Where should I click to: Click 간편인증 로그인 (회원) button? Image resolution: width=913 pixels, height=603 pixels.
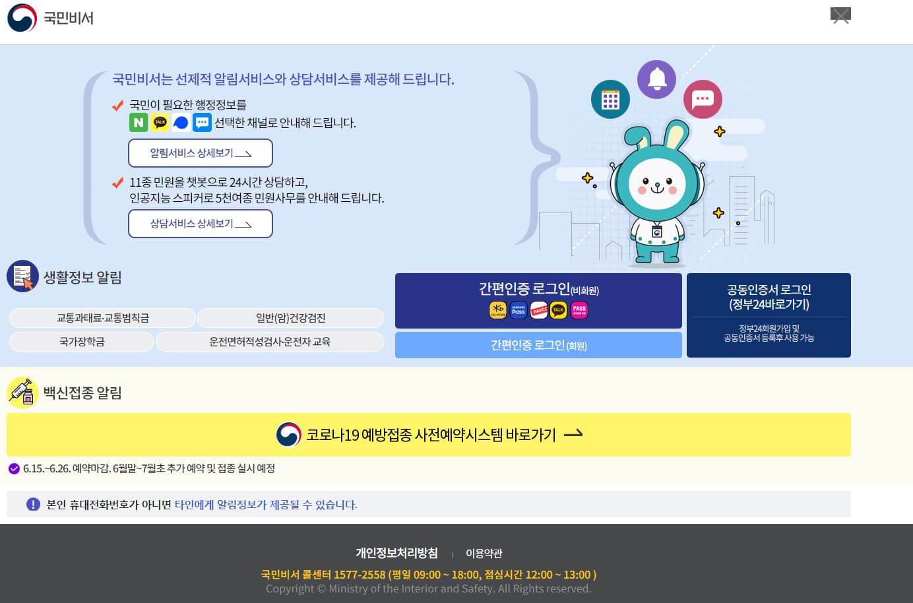point(538,345)
